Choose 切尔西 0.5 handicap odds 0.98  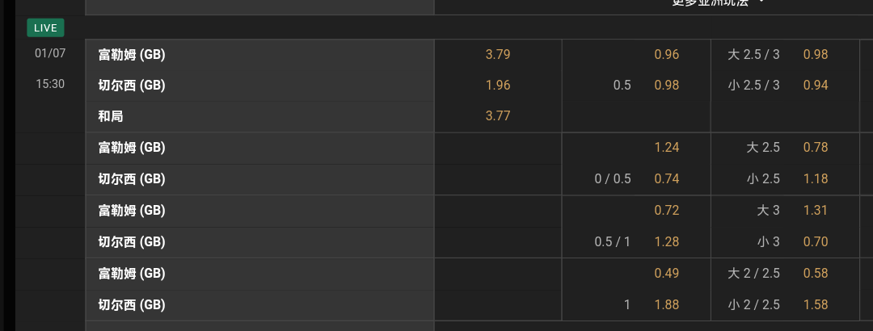pos(666,86)
